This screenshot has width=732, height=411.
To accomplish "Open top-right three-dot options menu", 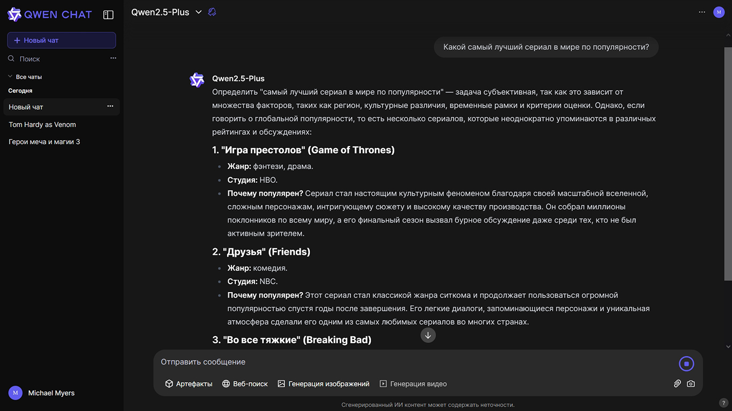I will (702, 12).
